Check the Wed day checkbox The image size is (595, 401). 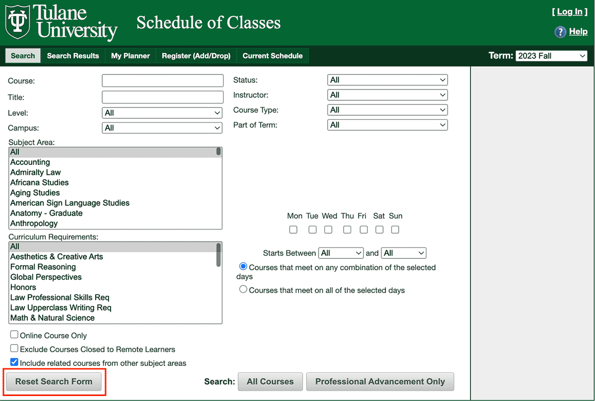pyautogui.click(x=328, y=230)
